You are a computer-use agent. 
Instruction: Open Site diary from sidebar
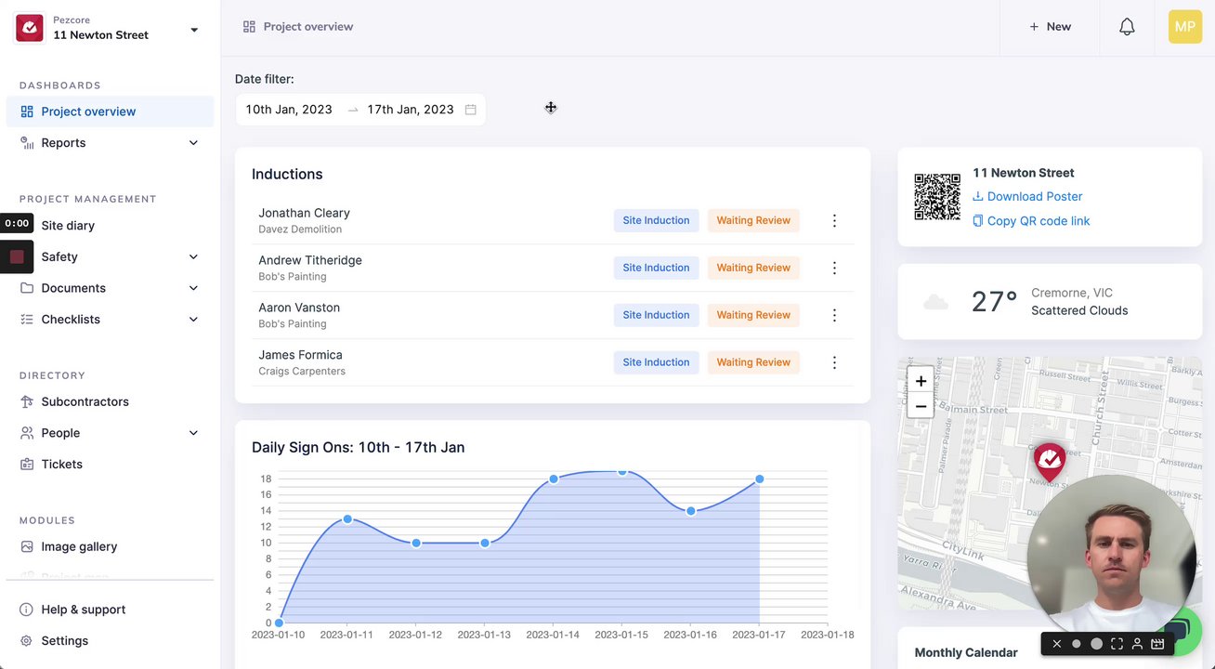[x=68, y=226]
